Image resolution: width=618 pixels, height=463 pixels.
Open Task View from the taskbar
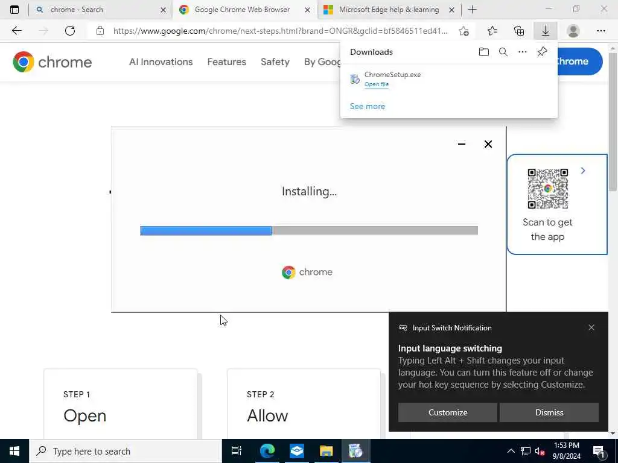(x=237, y=451)
